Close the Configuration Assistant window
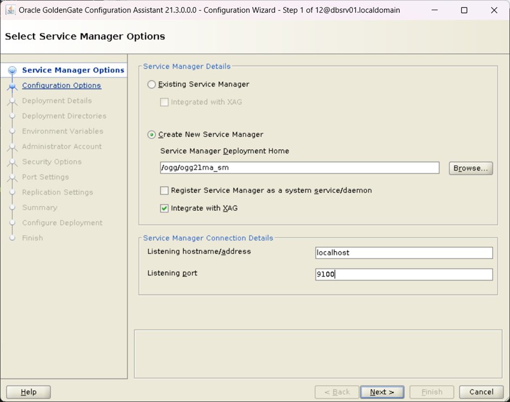 coord(494,10)
